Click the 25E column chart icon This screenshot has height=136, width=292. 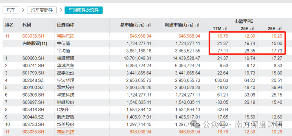[252, 29]
